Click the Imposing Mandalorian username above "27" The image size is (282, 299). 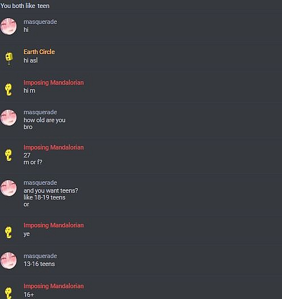point(53,147)
